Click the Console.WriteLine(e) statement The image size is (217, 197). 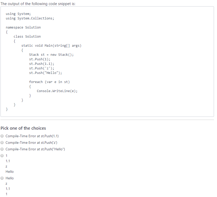[57, 91]
